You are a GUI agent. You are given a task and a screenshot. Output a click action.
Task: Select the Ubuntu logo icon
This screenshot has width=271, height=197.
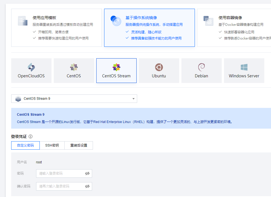pos(159,67)
